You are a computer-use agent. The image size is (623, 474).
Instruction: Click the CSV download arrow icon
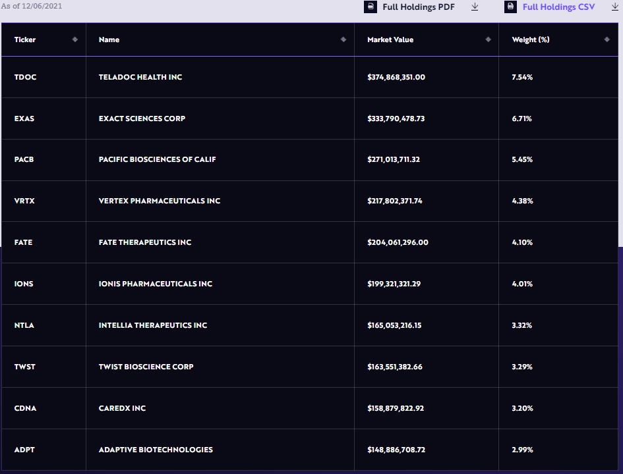coord(614,7)
